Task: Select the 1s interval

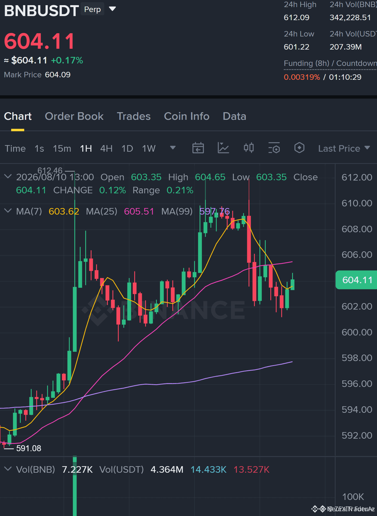Action: [39, 148]
